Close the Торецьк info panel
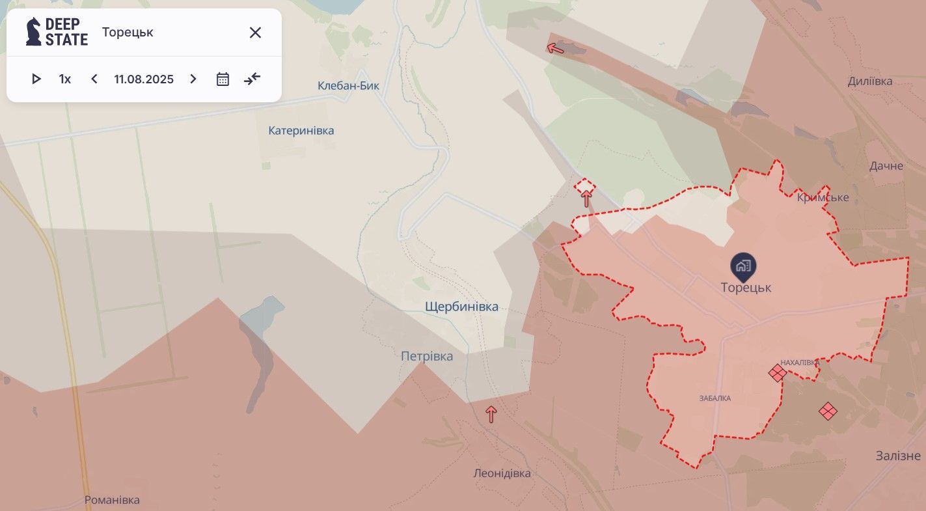The width and height of the screenshot is (926, 511). (x=255, y=33)
